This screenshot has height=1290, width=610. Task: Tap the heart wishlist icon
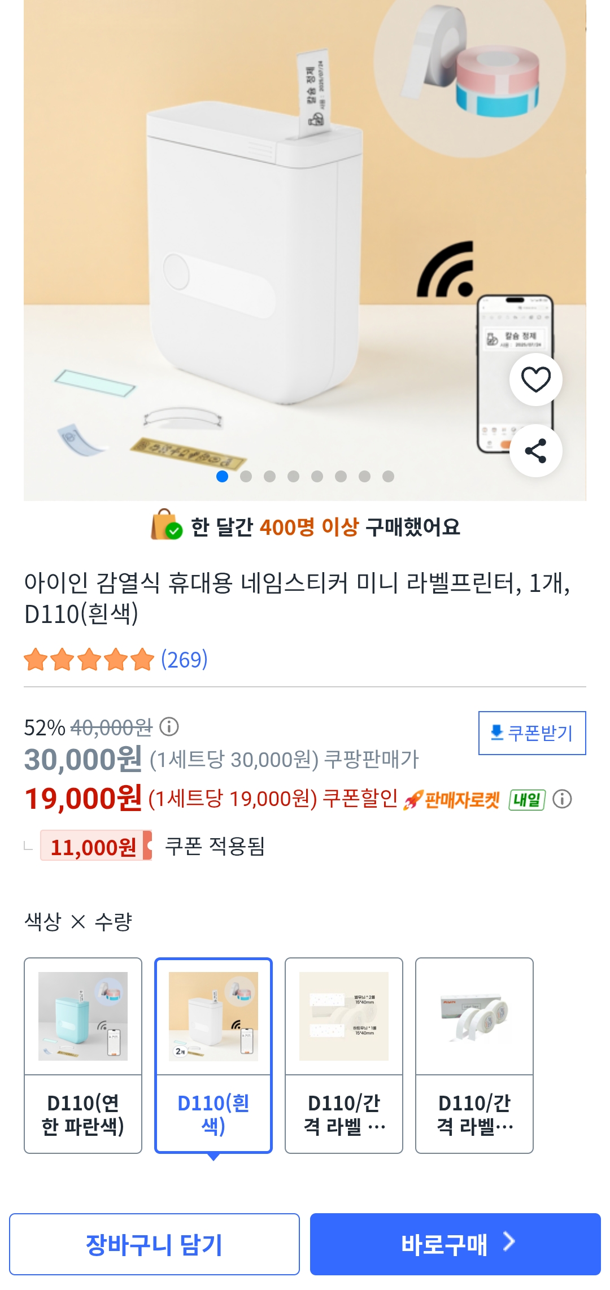pos(535,379)
